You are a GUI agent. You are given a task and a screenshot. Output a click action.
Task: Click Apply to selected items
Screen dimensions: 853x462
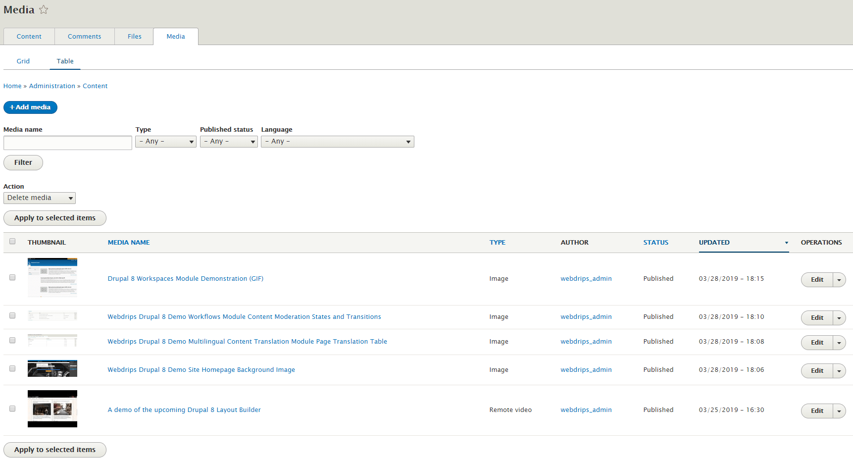(x=54, y=218)
